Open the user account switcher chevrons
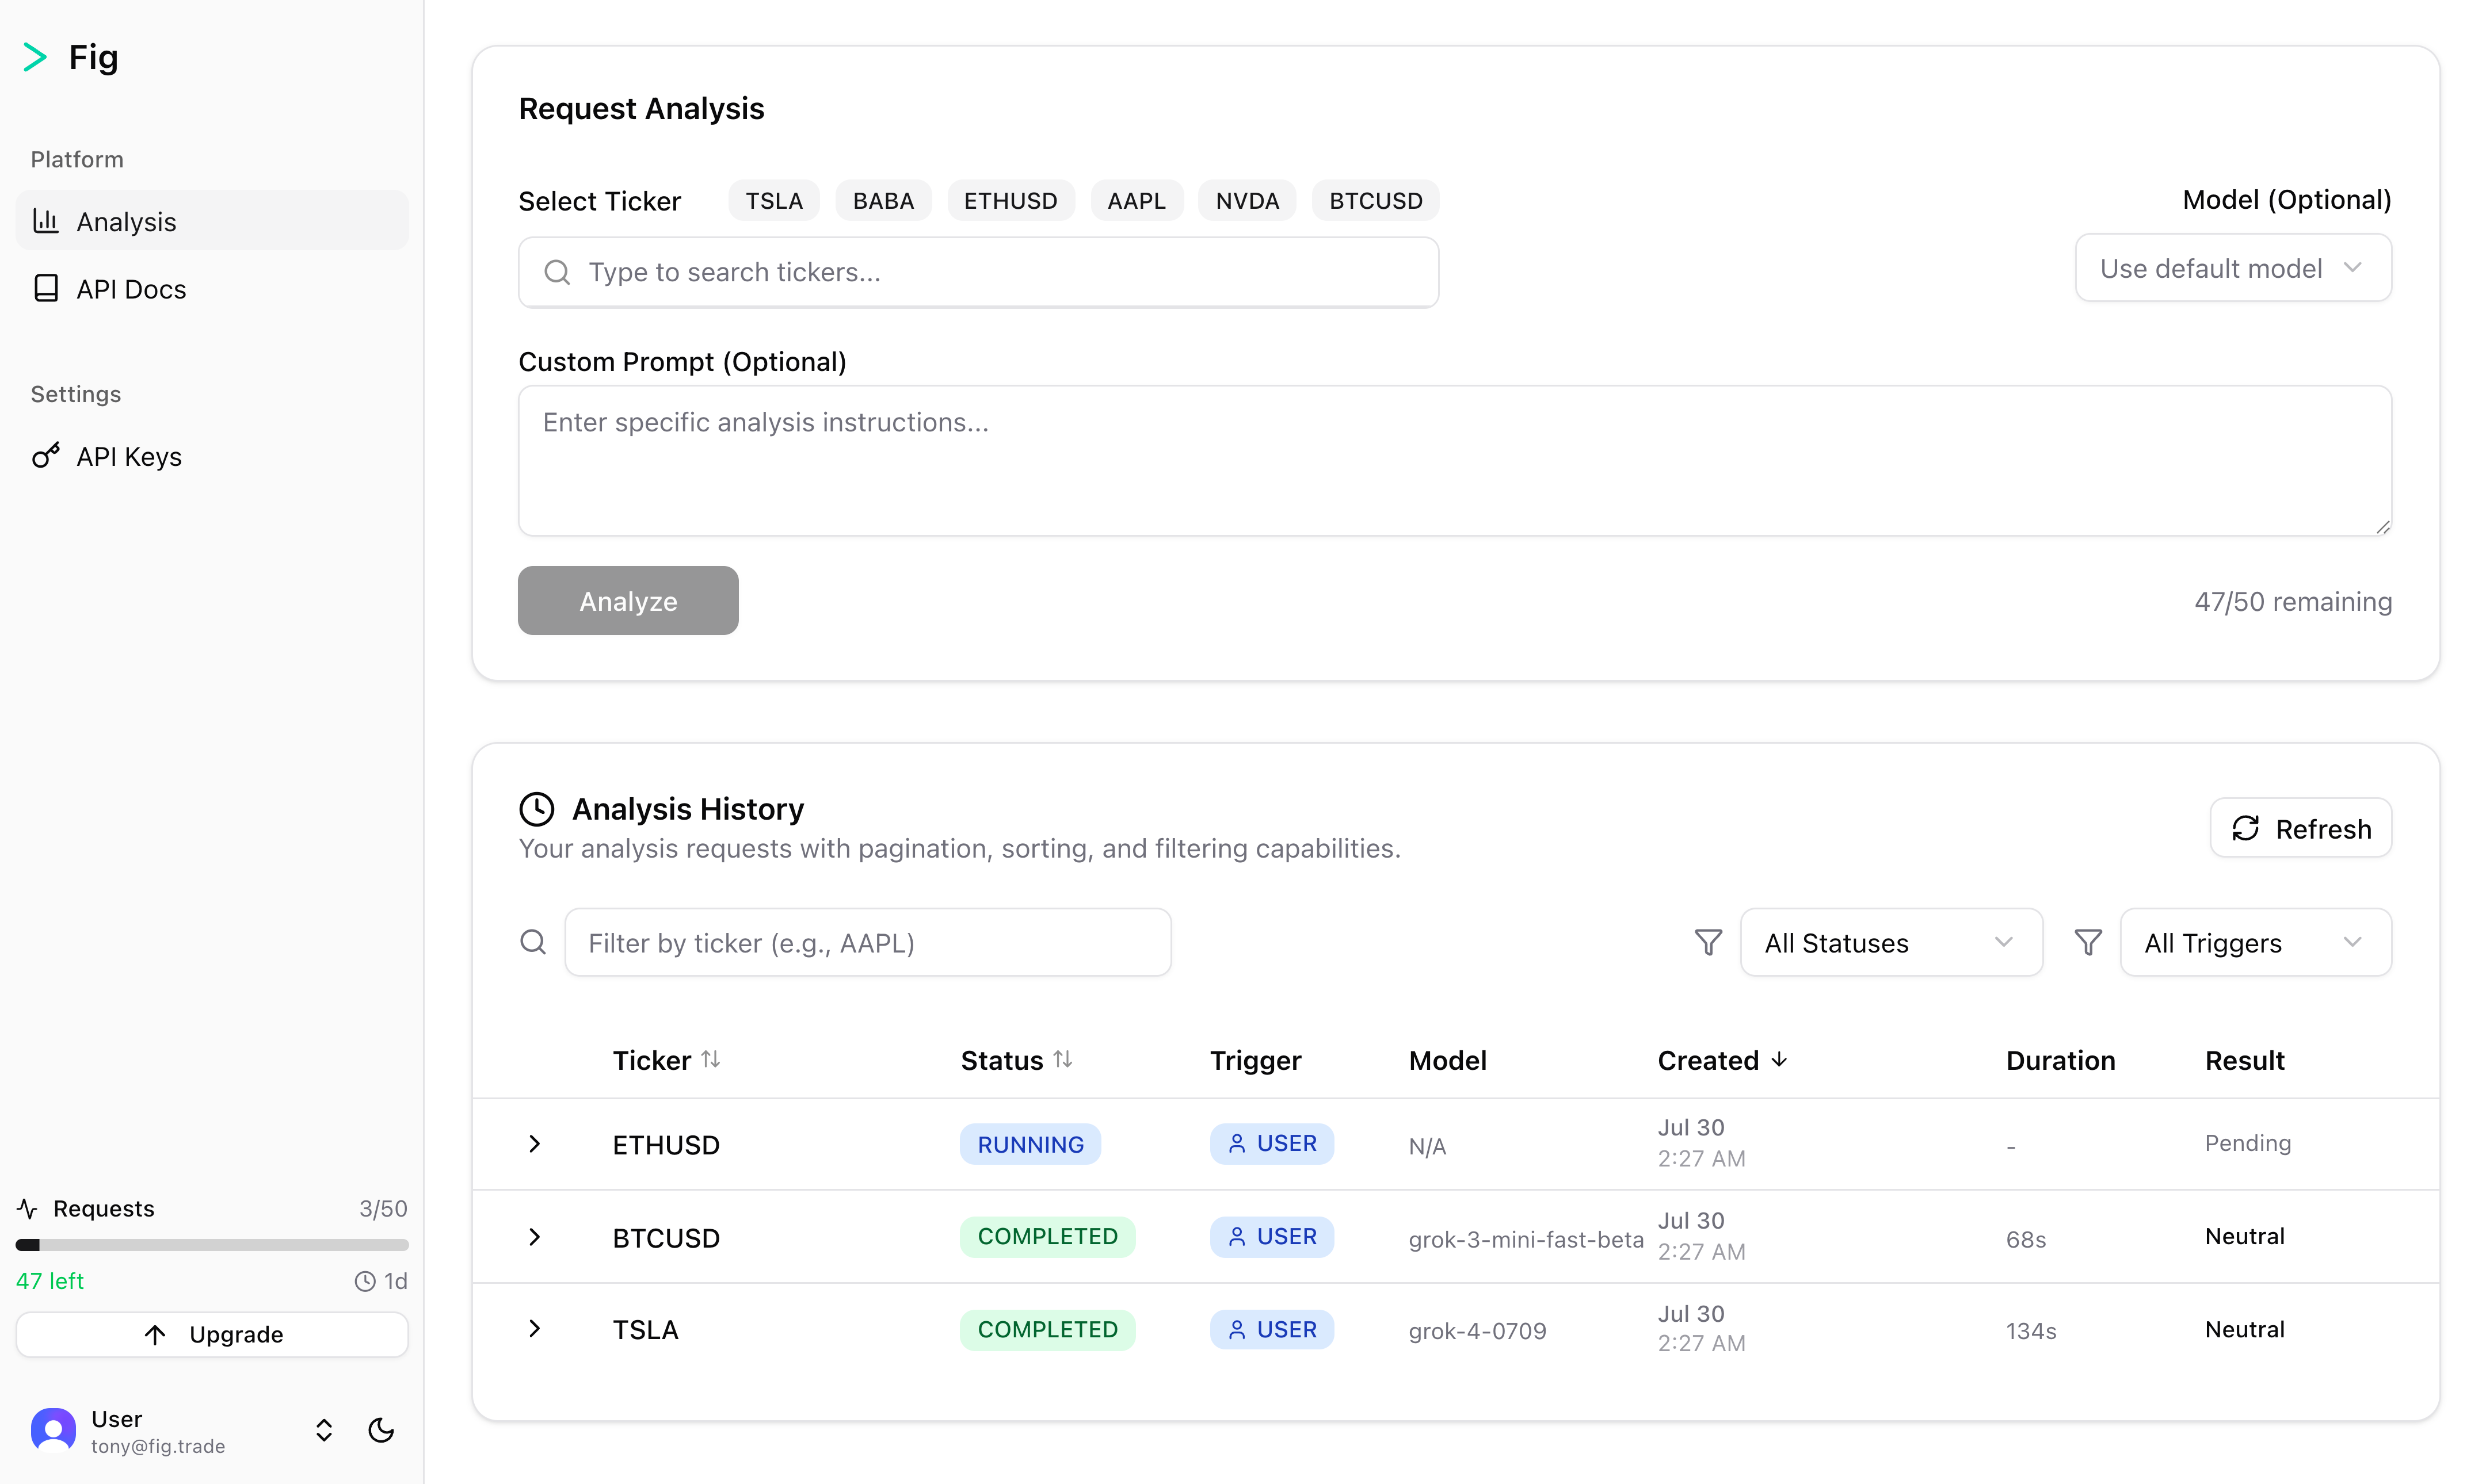The height and width of the screenshot is (1484, 2486). 323,1430
